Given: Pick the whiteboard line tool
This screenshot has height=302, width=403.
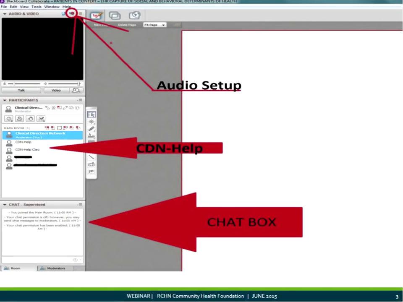Looking at the screenshot, I should click(92, 157).
